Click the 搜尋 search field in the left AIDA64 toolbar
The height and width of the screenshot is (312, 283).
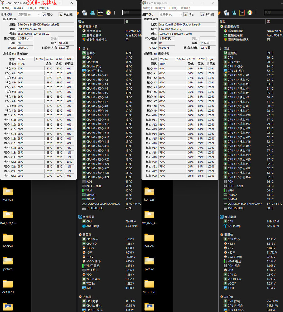coord(132,12)
